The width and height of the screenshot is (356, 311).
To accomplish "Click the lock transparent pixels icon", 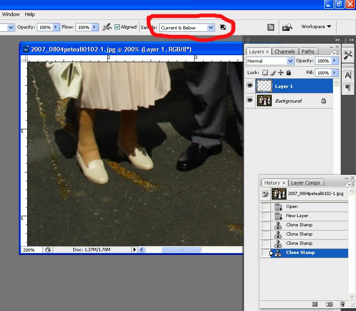I will click(x=265, y=73).
